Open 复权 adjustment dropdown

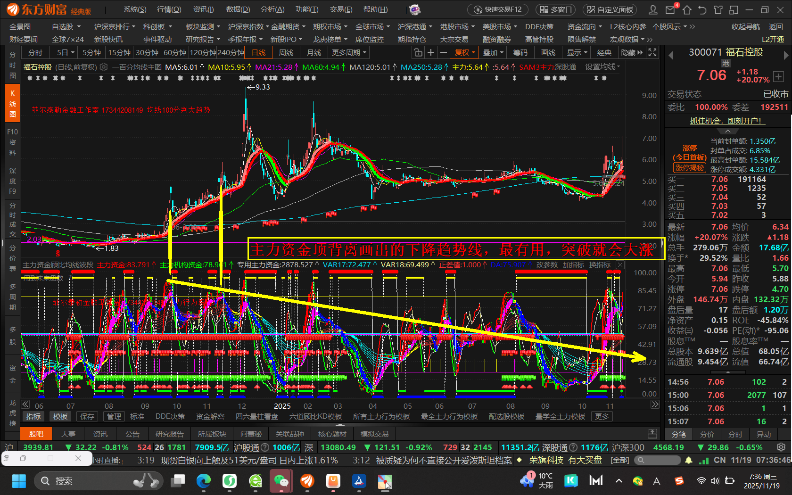[464, 52]
